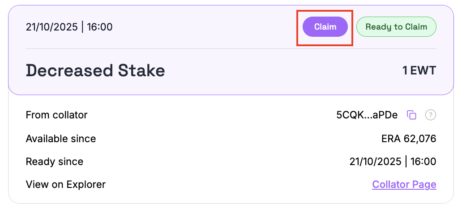Click the 16:00 time in the card header
Screen dimensions: 462x209
pyautogui.click(x=100, y=27)
